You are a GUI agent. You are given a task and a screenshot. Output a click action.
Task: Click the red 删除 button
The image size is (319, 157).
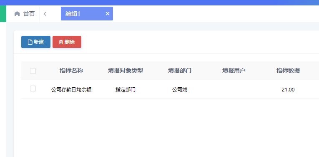(67, 42)
